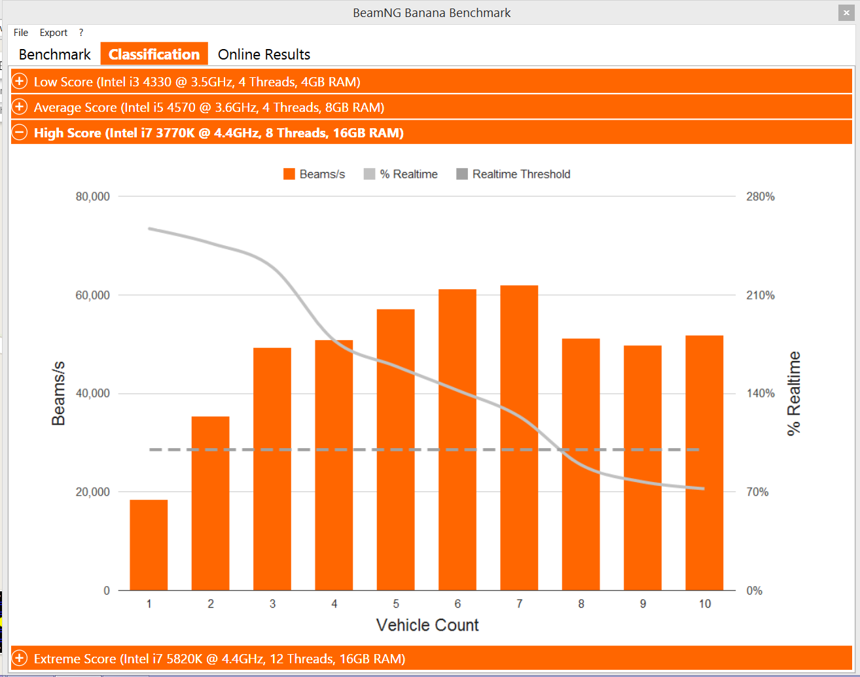Image resolution: width=860 pixels, height=677 pixels.
Task: Switch to the Online Results tab
Action: pyautogui.click(x=264, y=54)
